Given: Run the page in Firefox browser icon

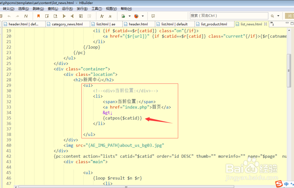Looking at the screenshot, I should 136,16.
